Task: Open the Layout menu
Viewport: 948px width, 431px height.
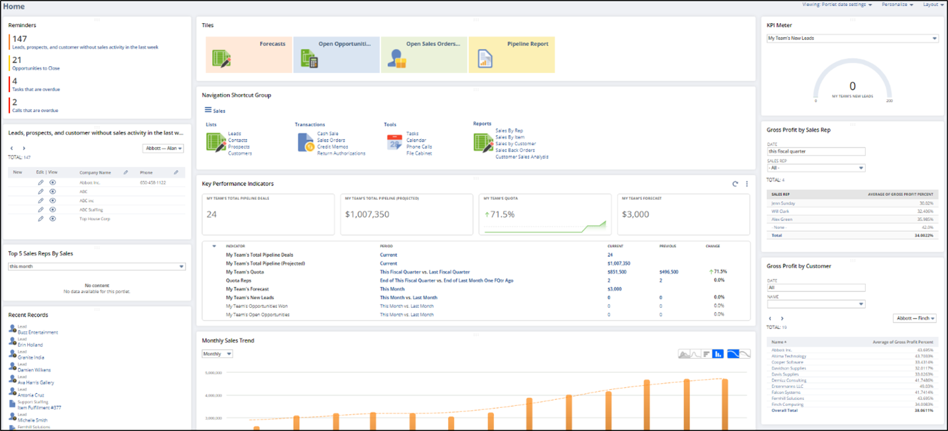Action: coord(932,4)
